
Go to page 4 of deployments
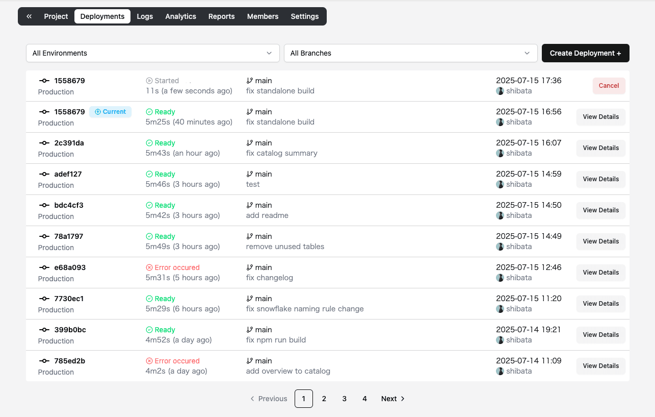(x=364, y=399)
